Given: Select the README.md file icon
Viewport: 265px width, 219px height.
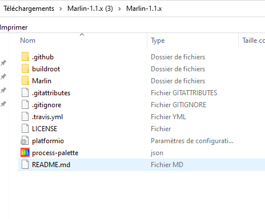Looking at the screenshot, I should [25, 164].
